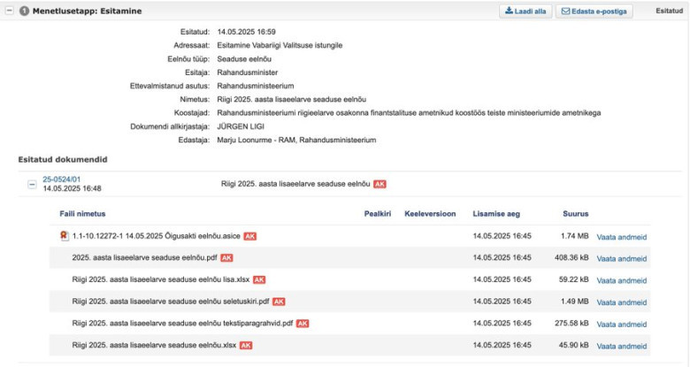Viewport: 690px width, 367px height.
Task: Click the AK badge on seletuskiri.pdf row
Action: point(279,302)
